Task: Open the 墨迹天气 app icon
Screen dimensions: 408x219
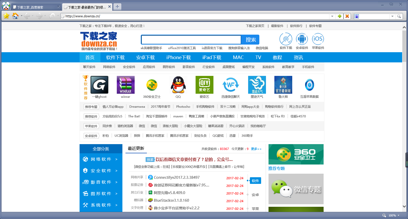Action: (257, 85)
